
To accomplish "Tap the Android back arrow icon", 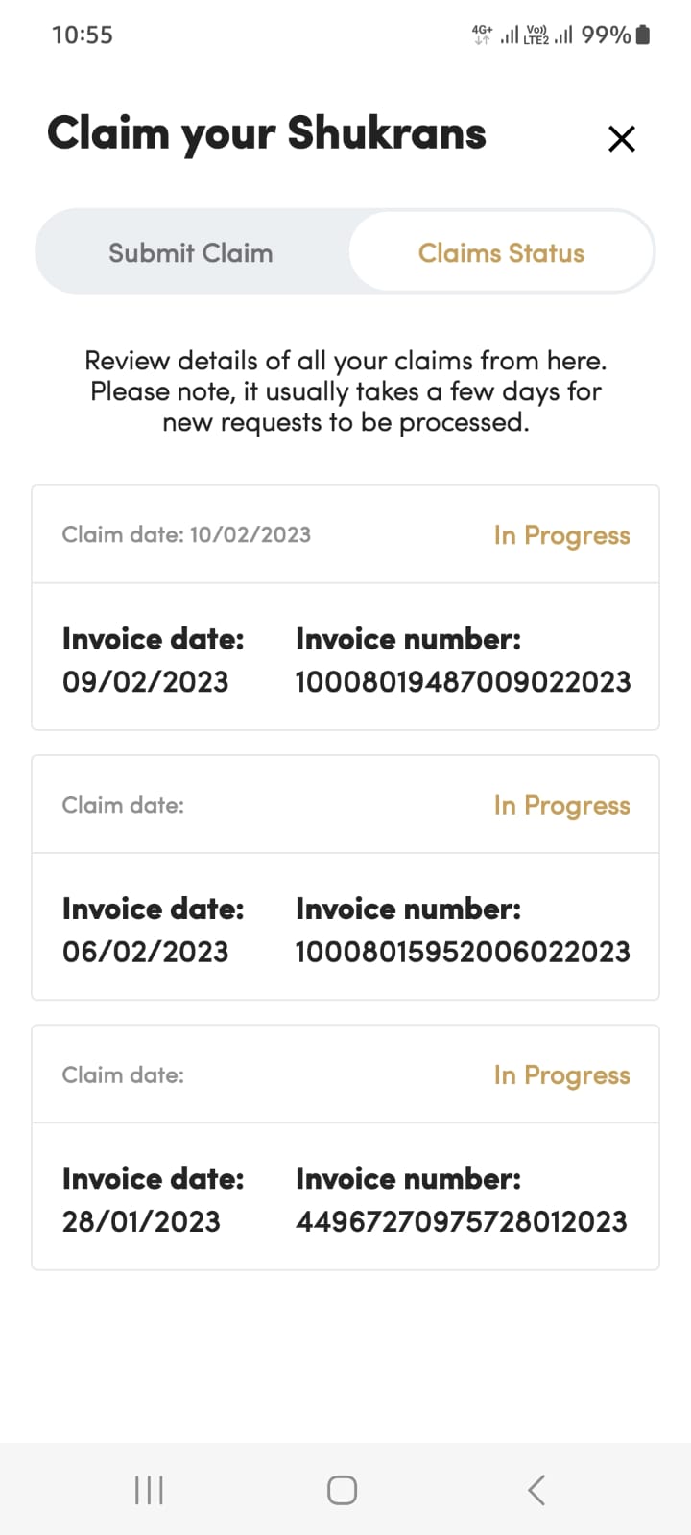I will pos(536,1490).
